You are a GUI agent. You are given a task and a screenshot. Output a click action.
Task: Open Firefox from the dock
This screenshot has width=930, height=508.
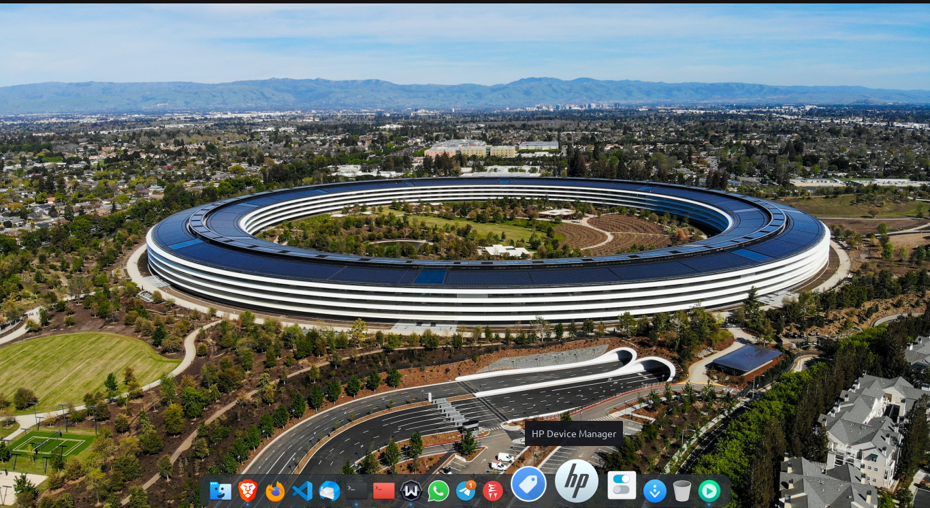tap(275, 491)
